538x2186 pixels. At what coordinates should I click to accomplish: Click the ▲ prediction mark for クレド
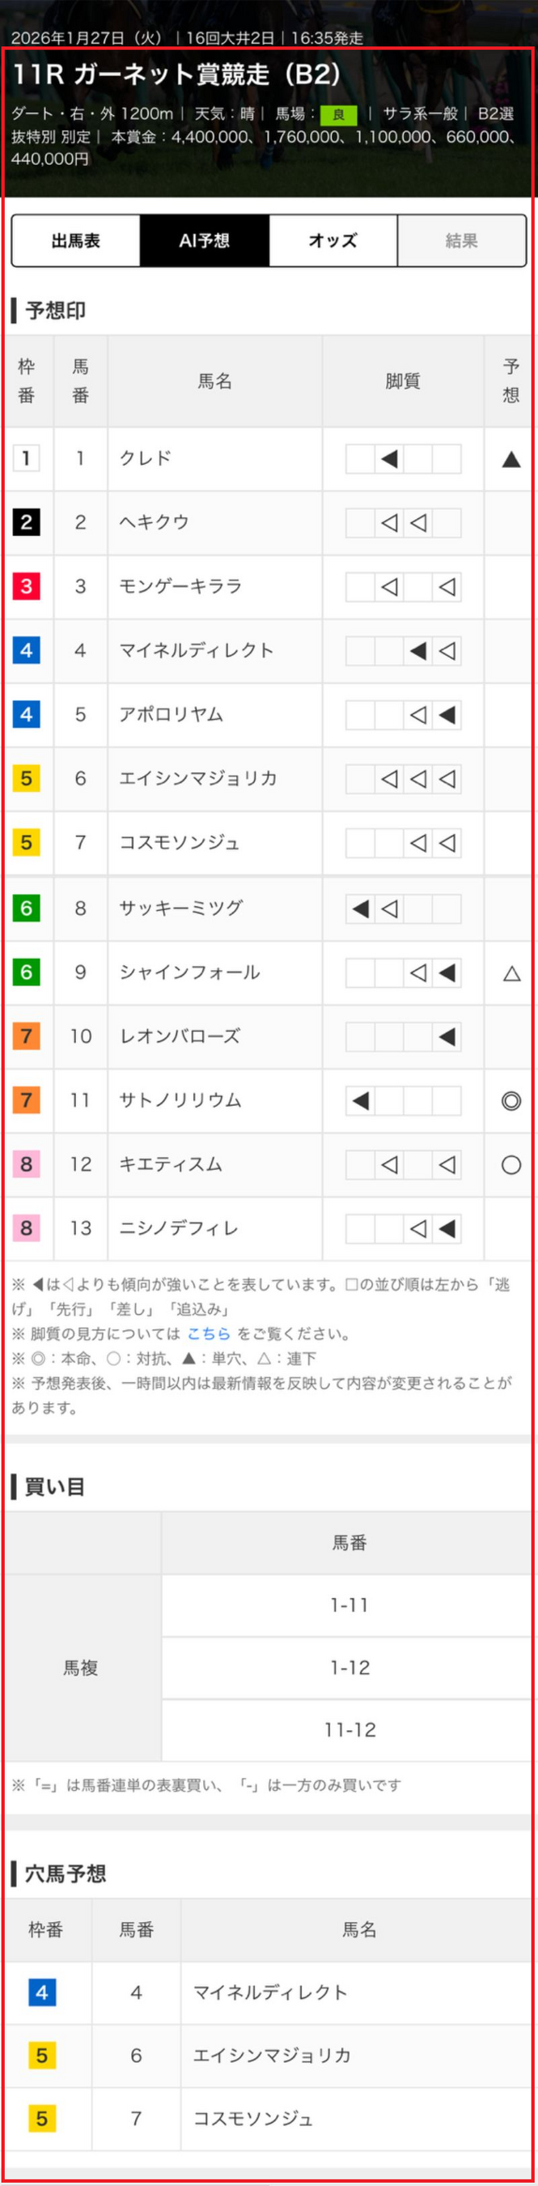pos(510,459)
